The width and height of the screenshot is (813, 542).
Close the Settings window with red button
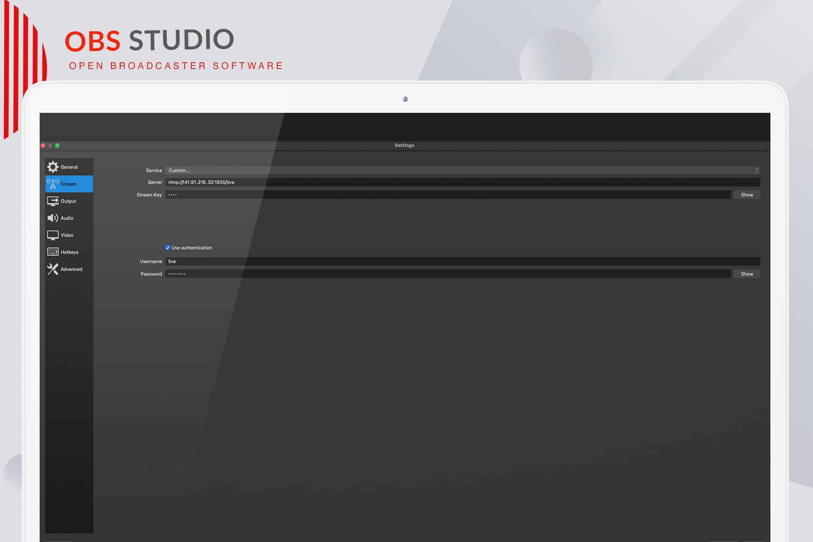[x=43, y=145]
